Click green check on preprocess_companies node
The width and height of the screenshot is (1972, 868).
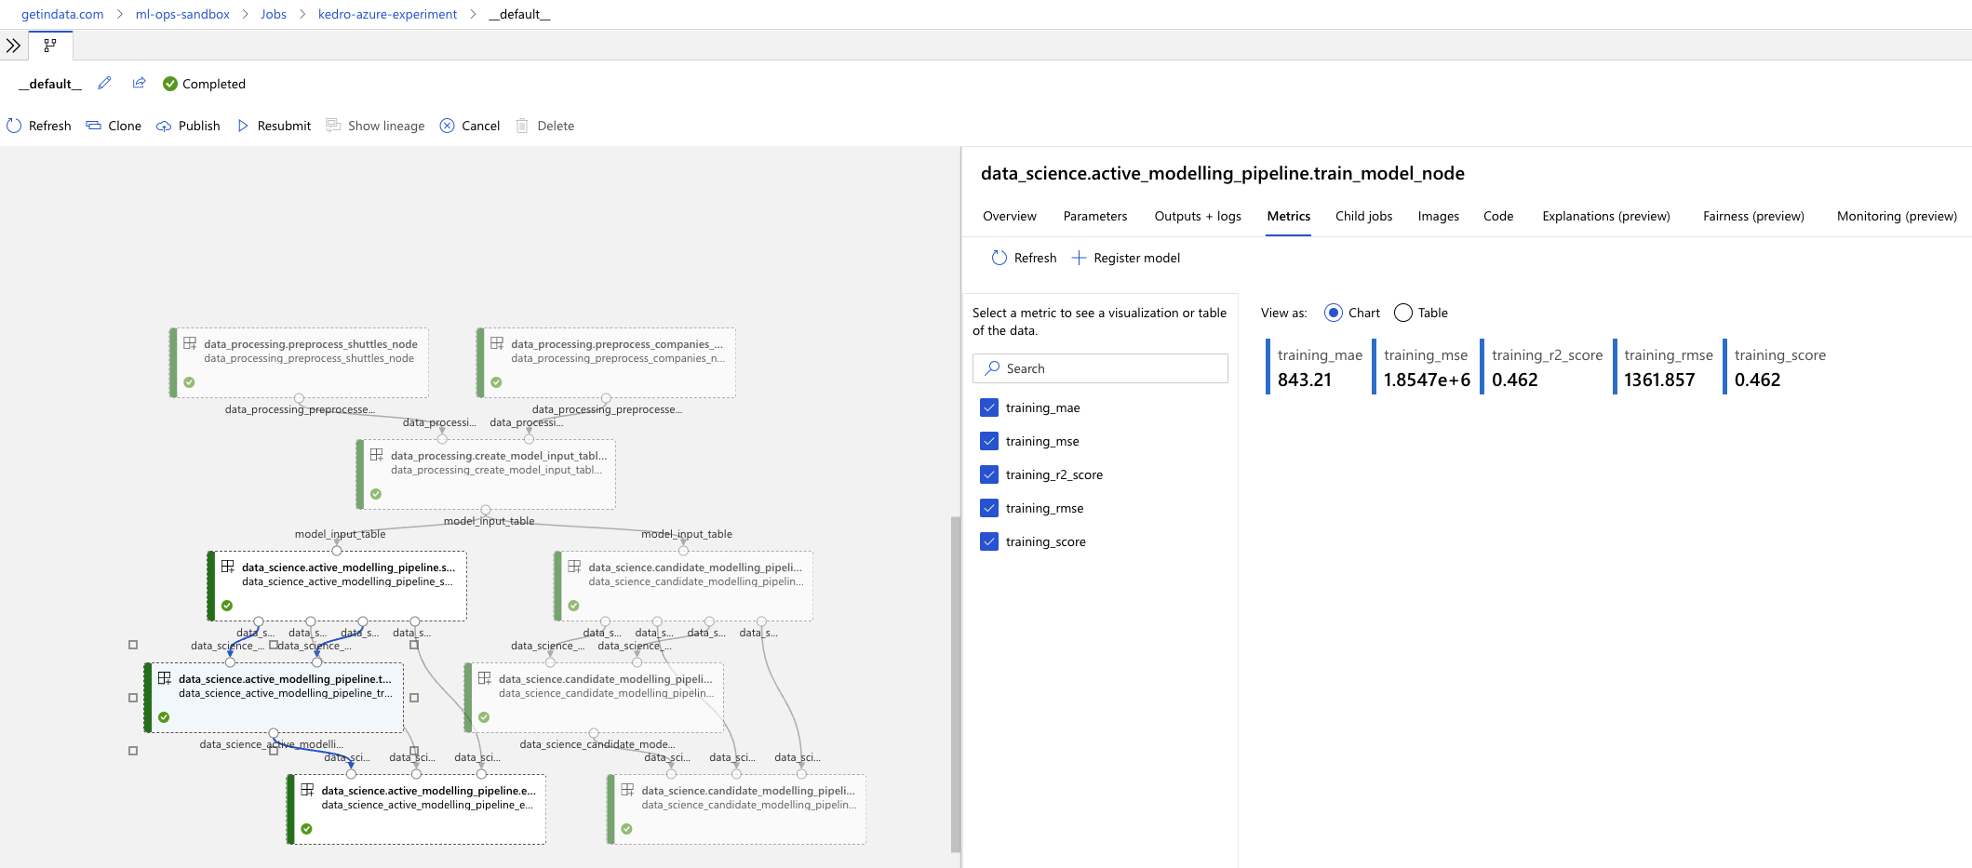497,382
